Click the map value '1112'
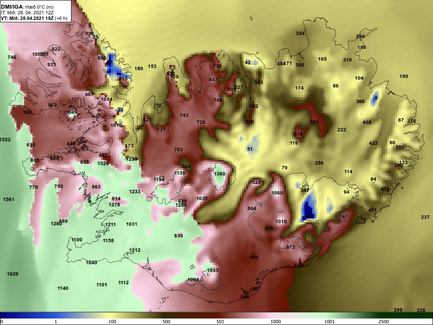 click(x=123, y=283)
